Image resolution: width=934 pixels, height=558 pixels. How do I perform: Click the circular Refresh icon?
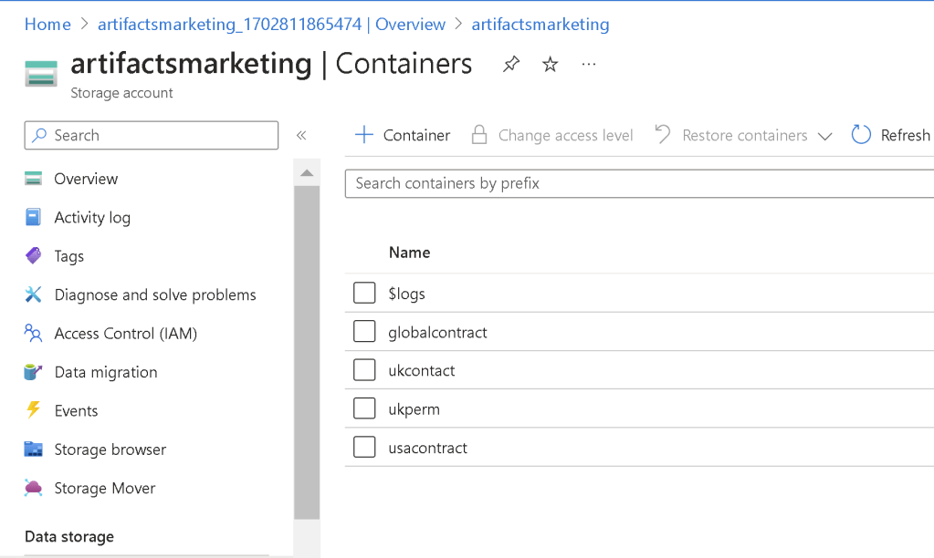coord(861,135)
